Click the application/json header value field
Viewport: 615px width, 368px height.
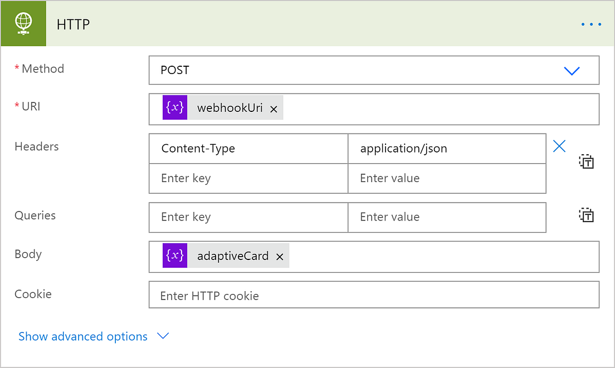coord(447,148)
